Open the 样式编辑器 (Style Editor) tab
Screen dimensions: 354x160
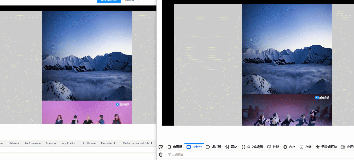[x=252, y=147]
